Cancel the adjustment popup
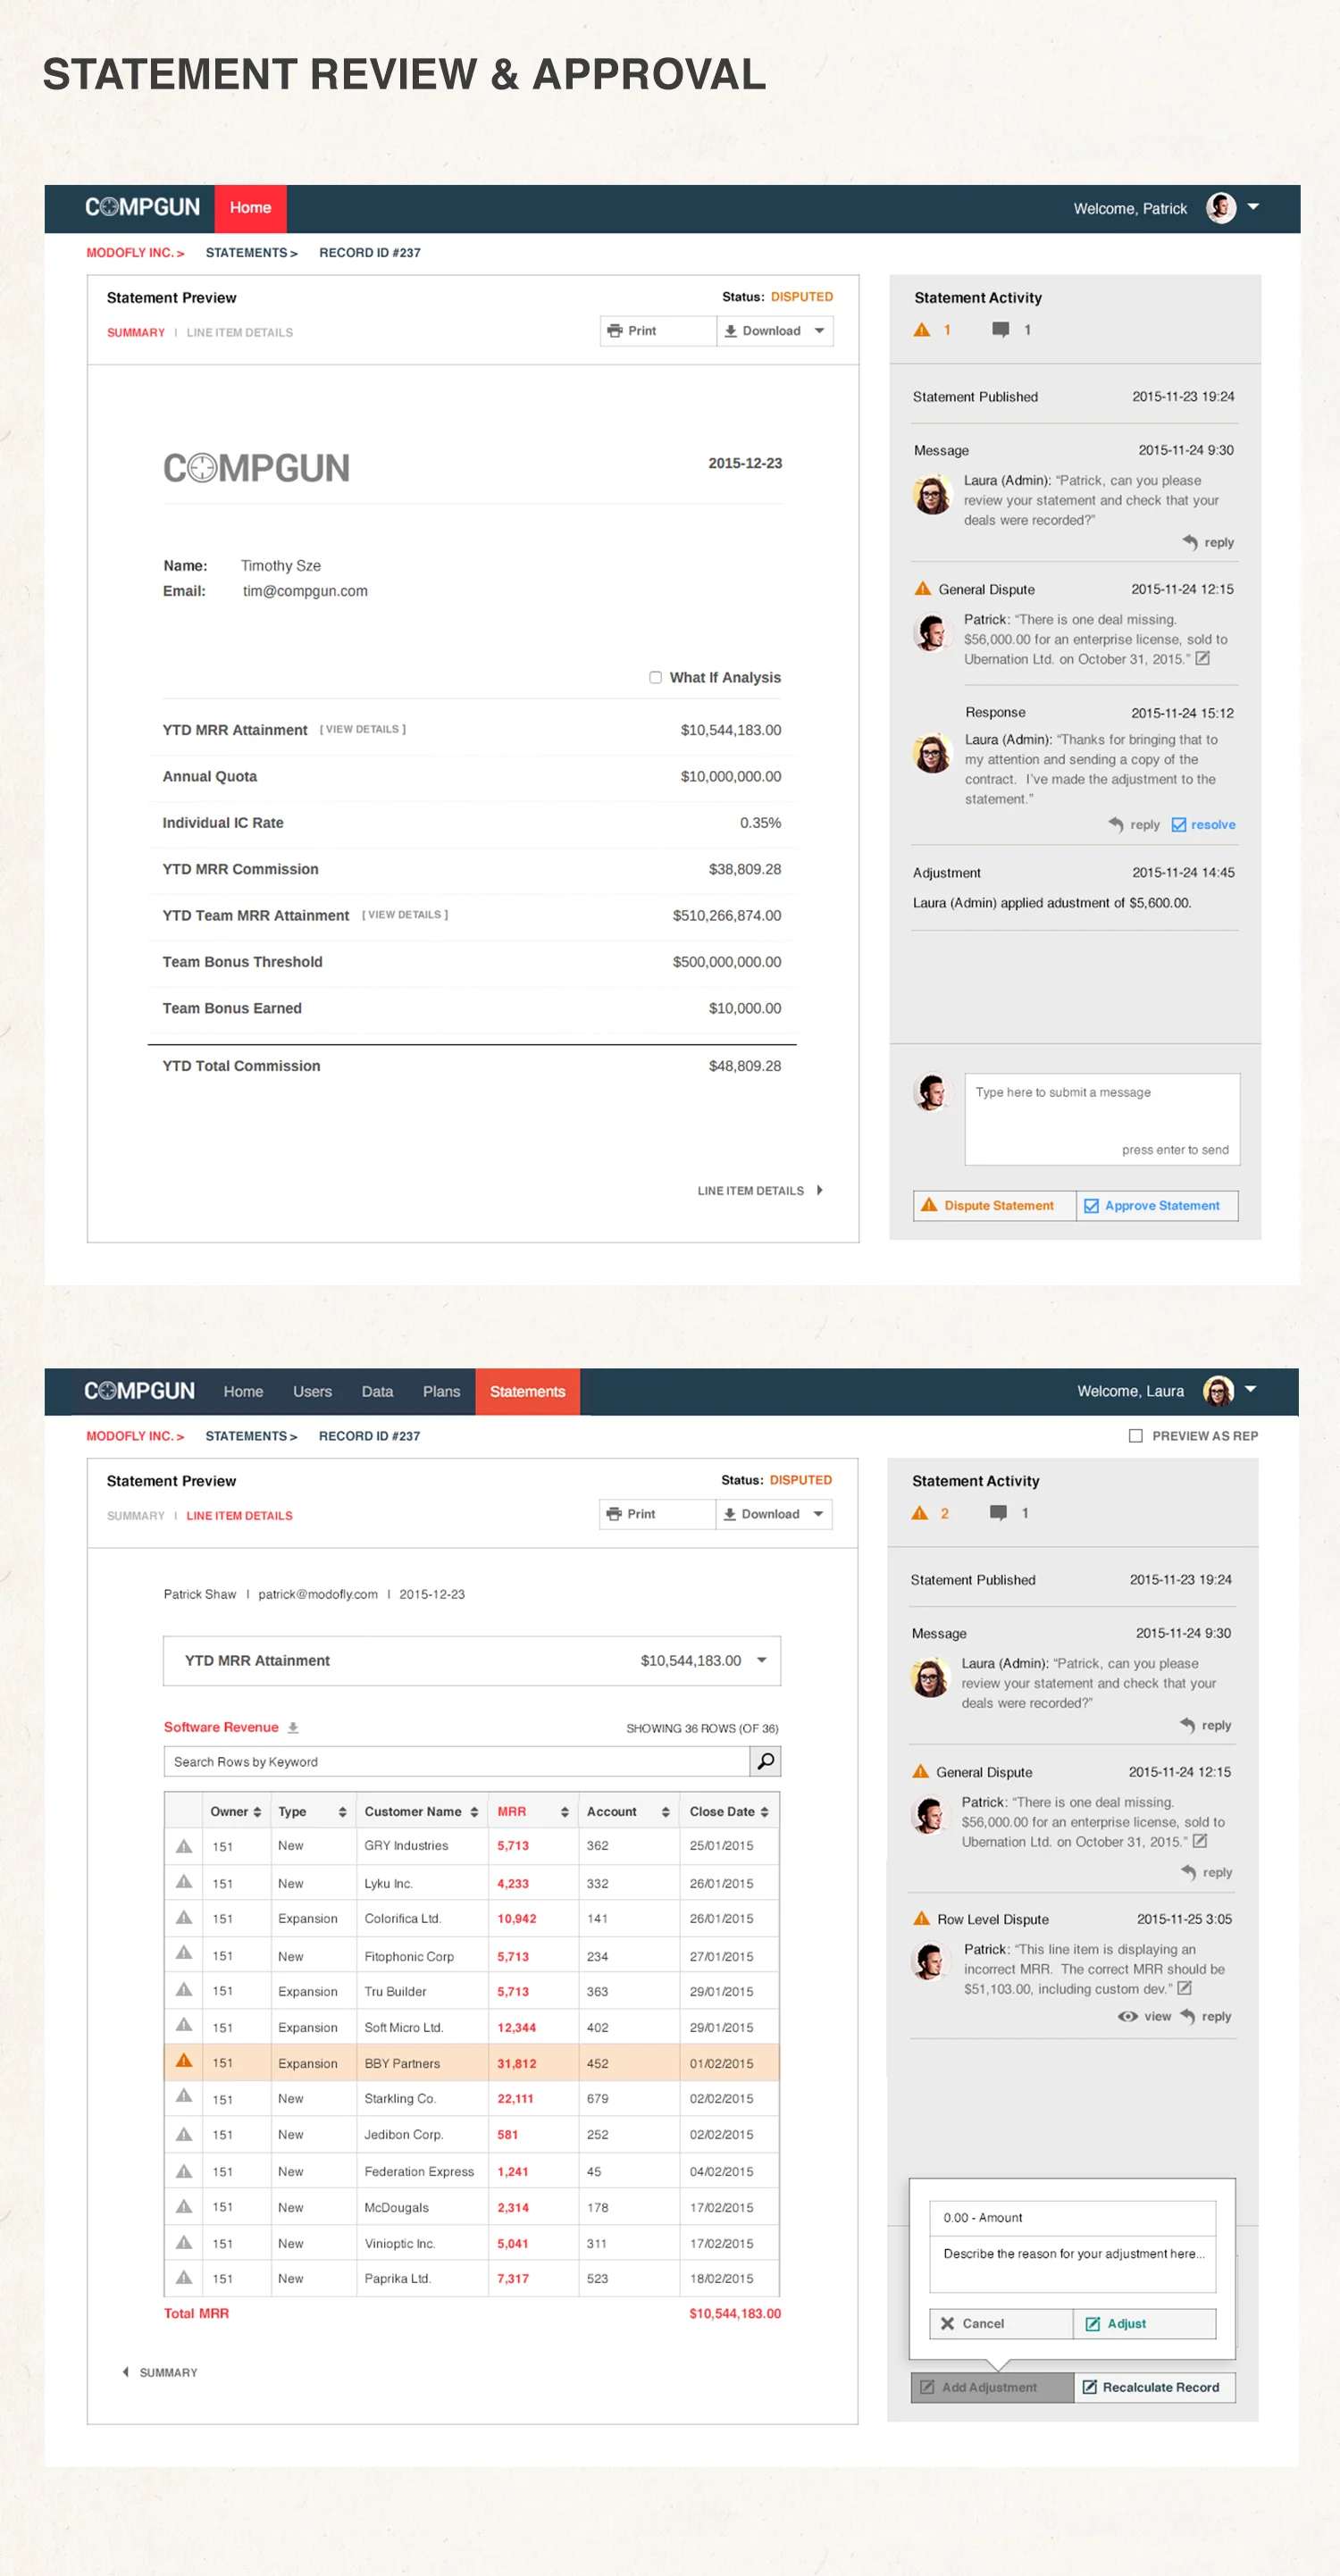Viewport: 1340px width, 2576px height. click(x=1001, y=2323)
